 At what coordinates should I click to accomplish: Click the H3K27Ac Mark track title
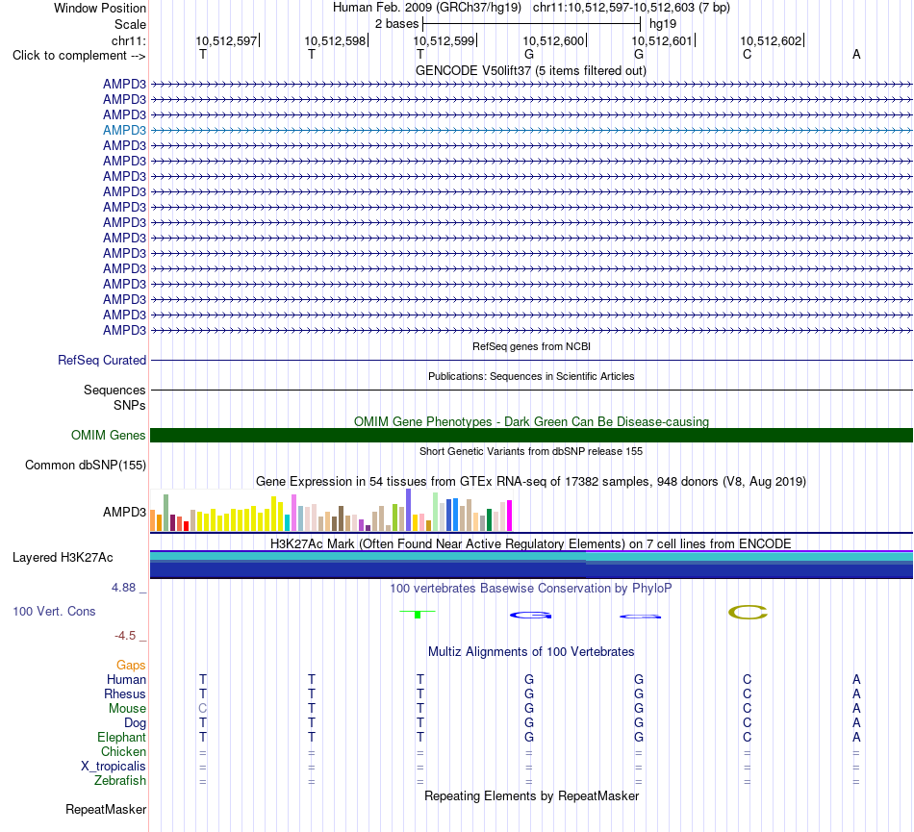pyautogui.click(x=531, y=543)
